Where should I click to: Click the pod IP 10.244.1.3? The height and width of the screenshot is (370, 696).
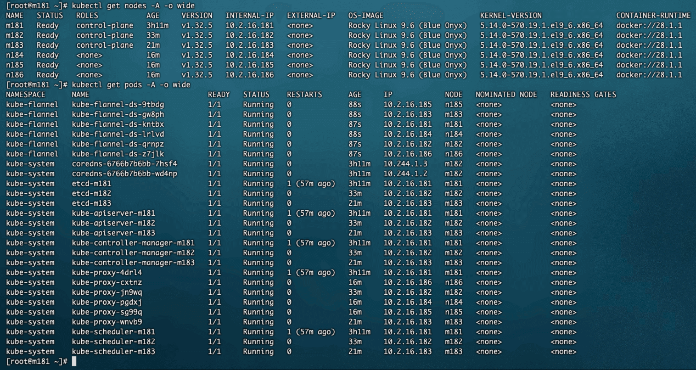click(405, 164)
